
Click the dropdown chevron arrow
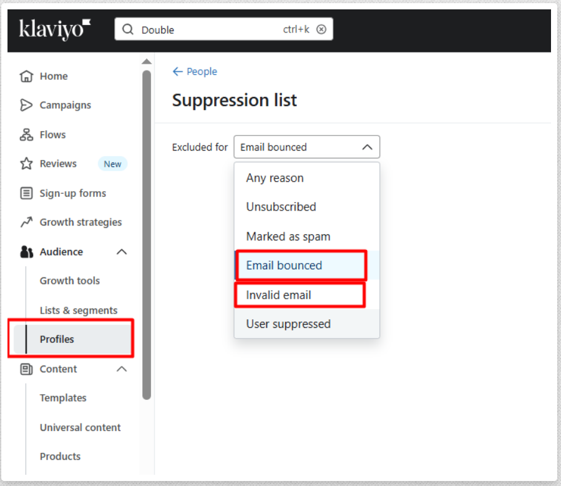pos(367,147)
